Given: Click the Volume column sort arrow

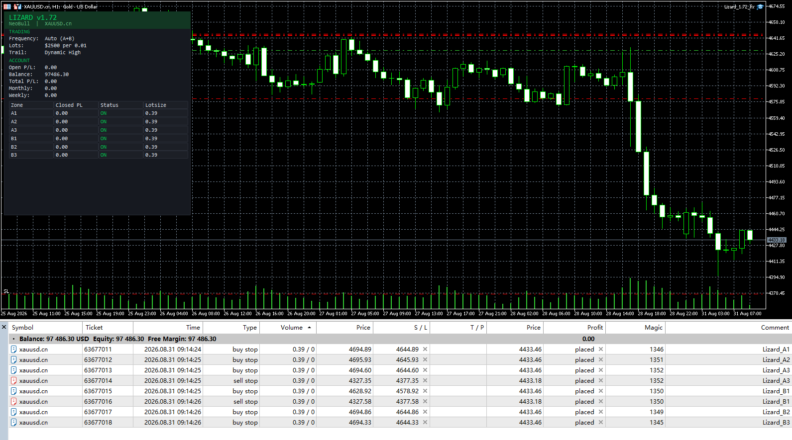Looking at the screenshot, I should pyautogui.click(x=309, y=327).
